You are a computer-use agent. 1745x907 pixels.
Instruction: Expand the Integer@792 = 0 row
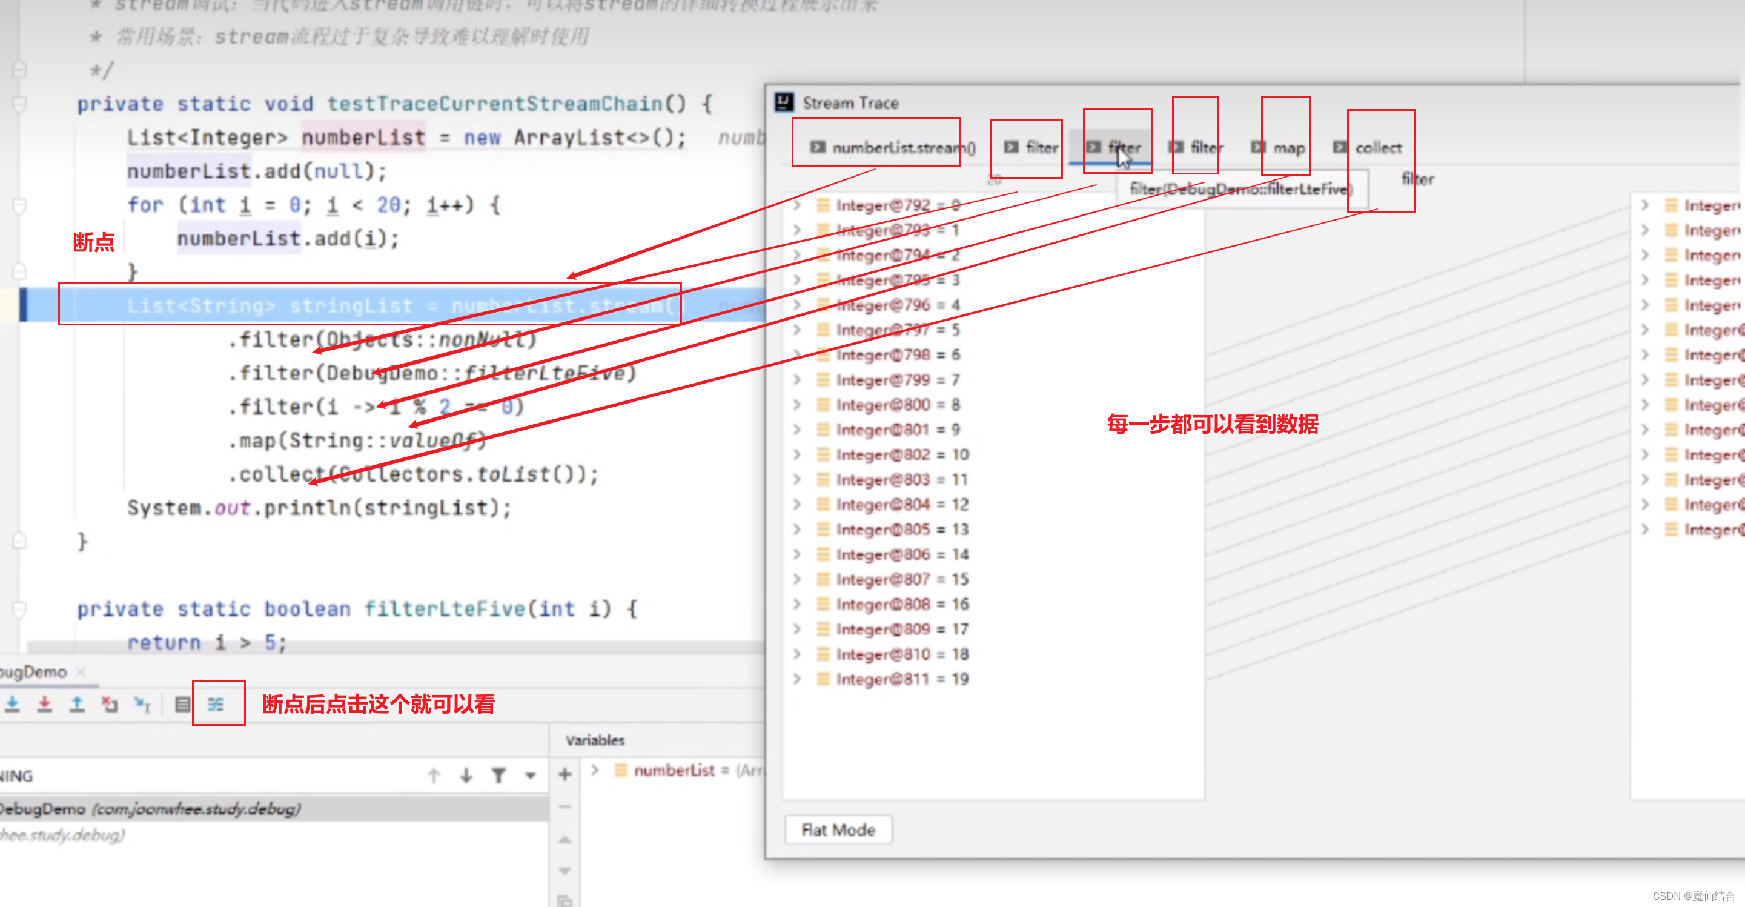tap(797, 205)
